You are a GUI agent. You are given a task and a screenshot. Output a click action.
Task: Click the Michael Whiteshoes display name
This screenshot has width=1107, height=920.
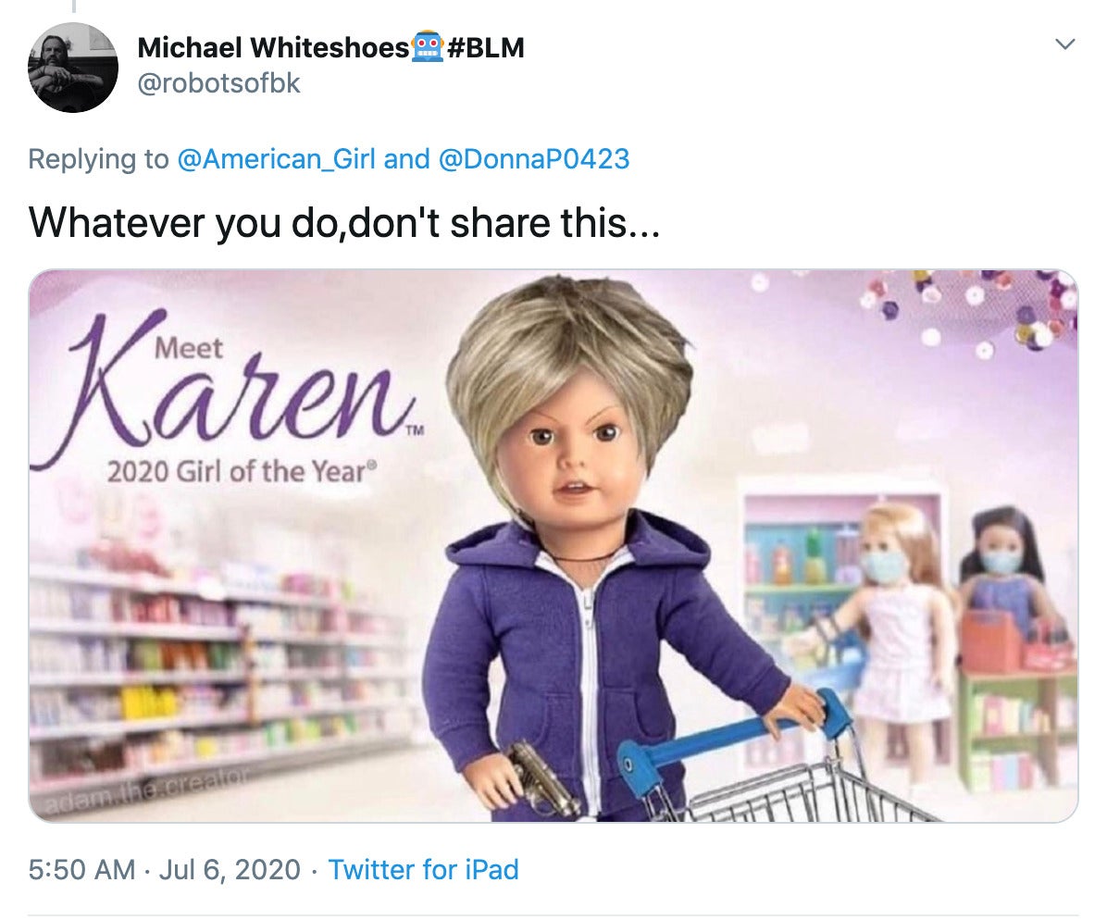(274, 47)
